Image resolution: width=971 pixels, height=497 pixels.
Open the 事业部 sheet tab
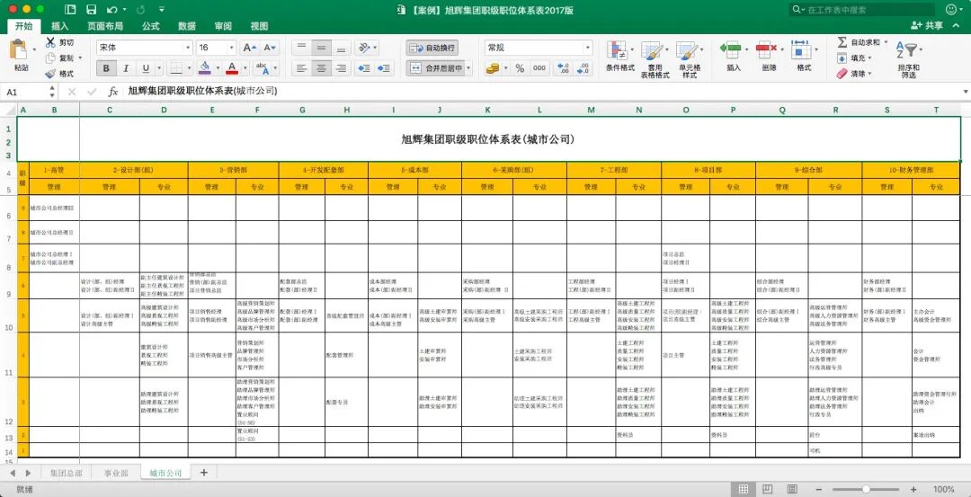tap(116, 473)
